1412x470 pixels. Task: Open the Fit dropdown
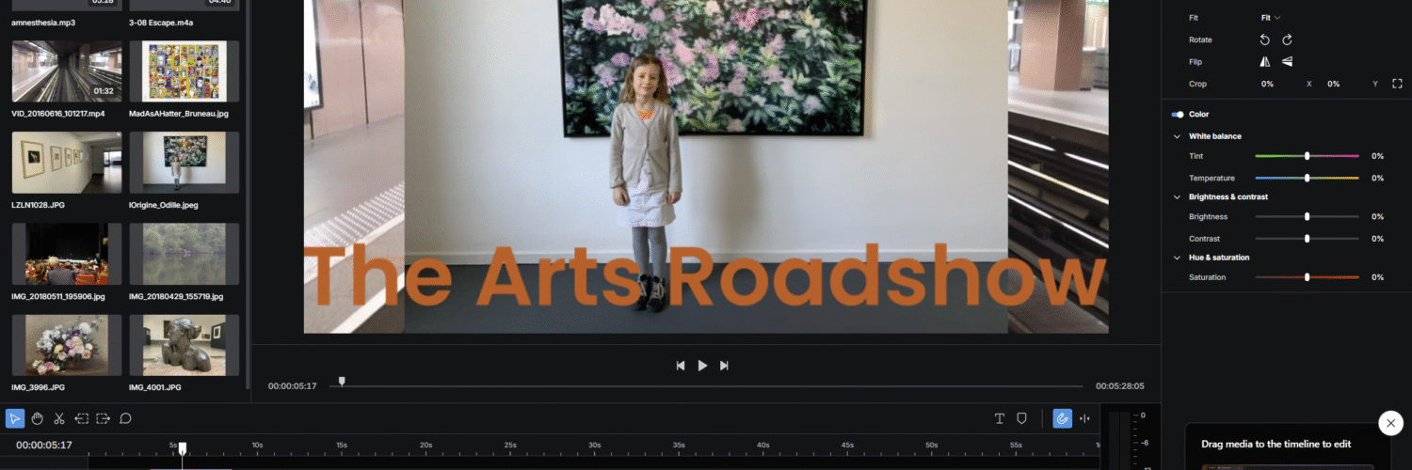pyautogui.click(x=1271, y=18)
